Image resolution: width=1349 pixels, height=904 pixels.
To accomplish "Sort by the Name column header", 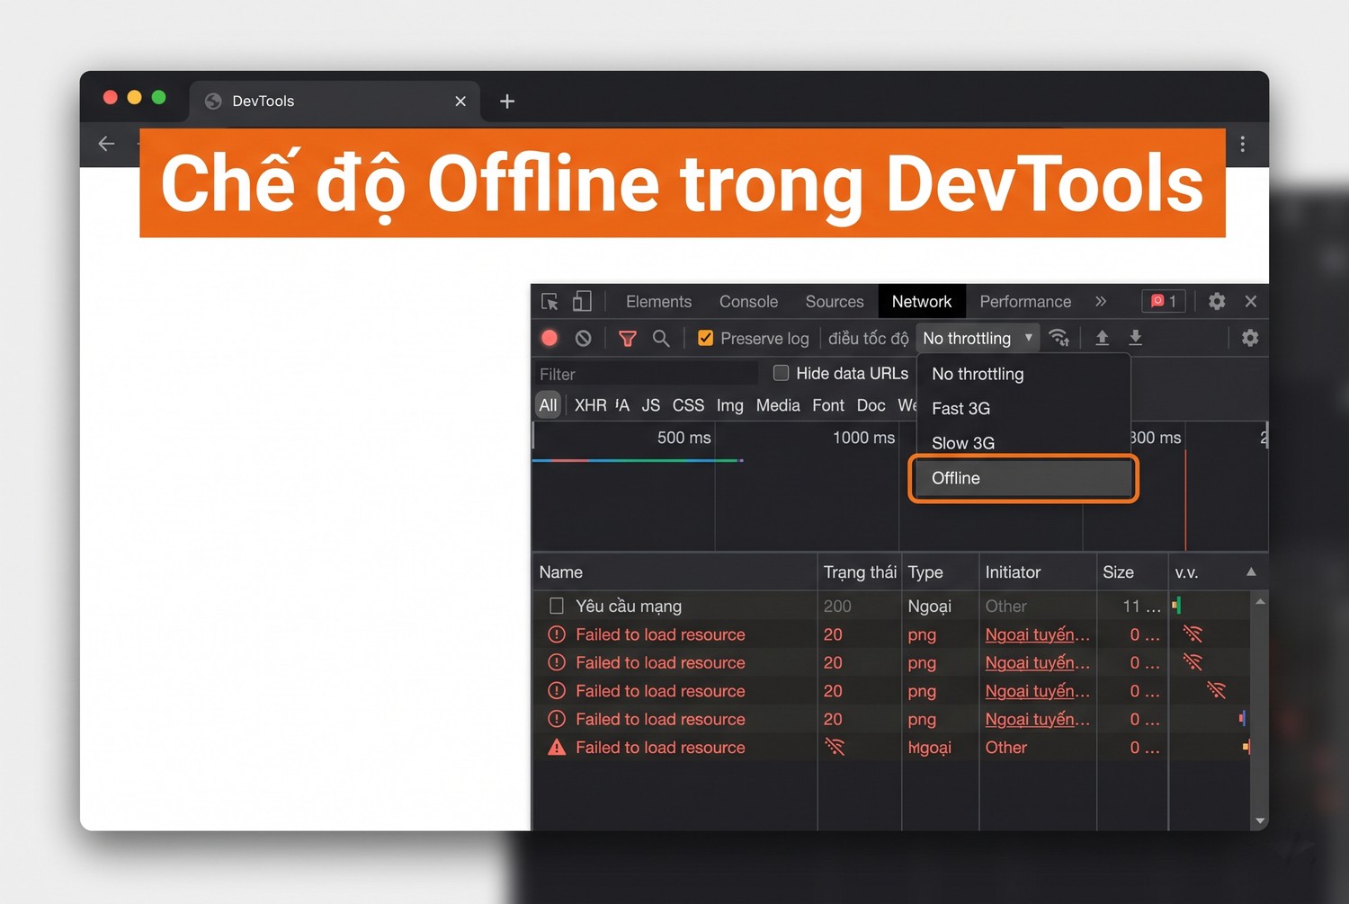I will click(x=674, y=572).
